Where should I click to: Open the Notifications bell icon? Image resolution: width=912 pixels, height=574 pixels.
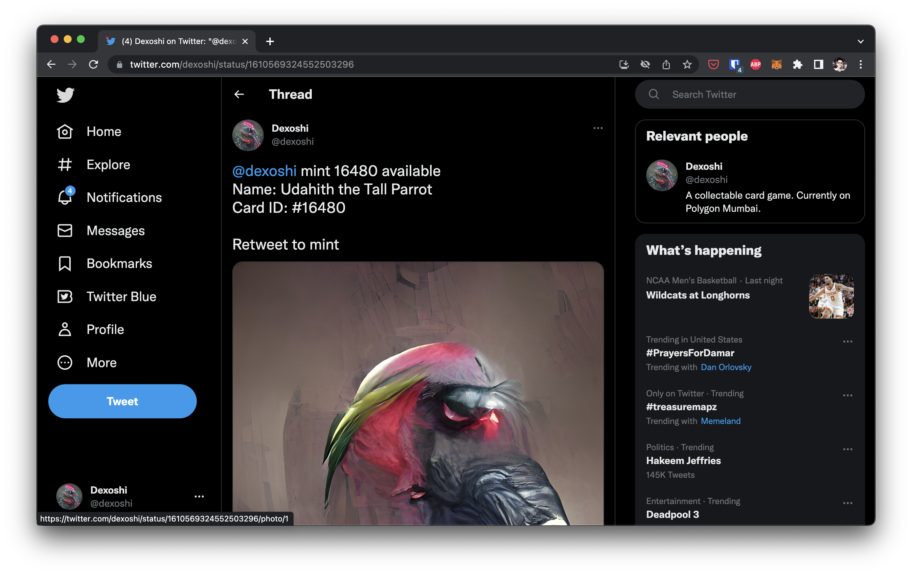click(x=65, y=197)
